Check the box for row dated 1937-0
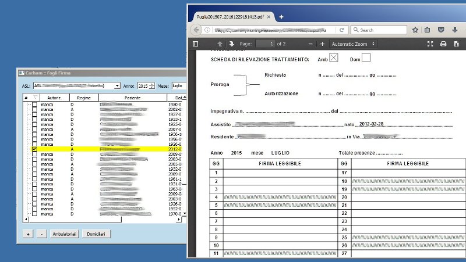The width and height of the screenshot is (466, 262). (34, 114)
